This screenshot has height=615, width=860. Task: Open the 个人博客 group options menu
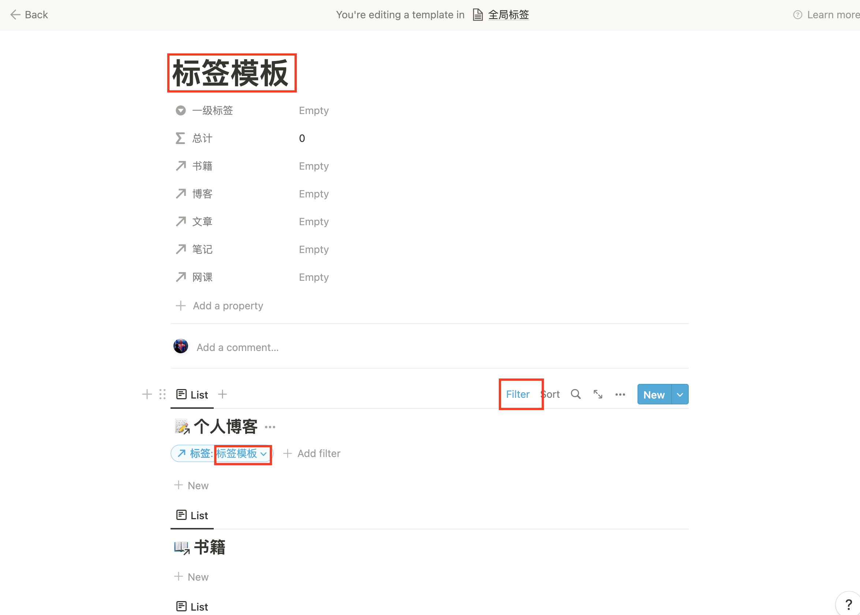270,426
